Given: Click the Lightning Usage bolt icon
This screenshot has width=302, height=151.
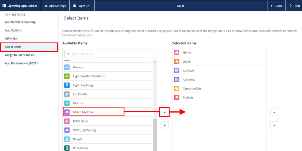Looking at the screenshot, I should [x=67, y=85].
